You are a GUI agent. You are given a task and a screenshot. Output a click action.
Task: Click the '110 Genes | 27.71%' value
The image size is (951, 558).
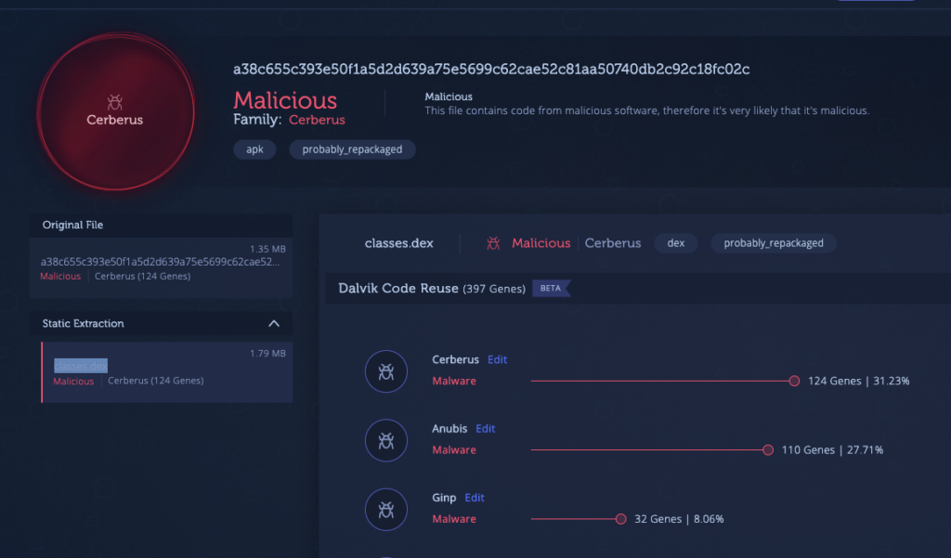pos(832,450)
